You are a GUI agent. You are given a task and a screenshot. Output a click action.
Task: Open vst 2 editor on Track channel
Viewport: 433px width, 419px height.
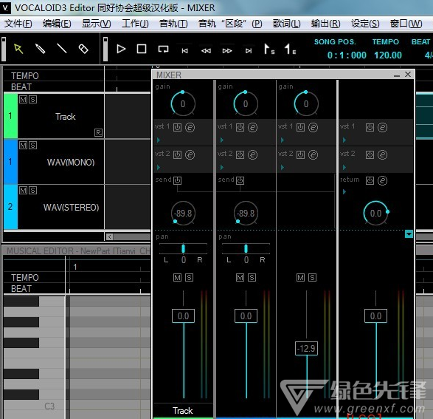pyautogui.click(x=190, y=154)
